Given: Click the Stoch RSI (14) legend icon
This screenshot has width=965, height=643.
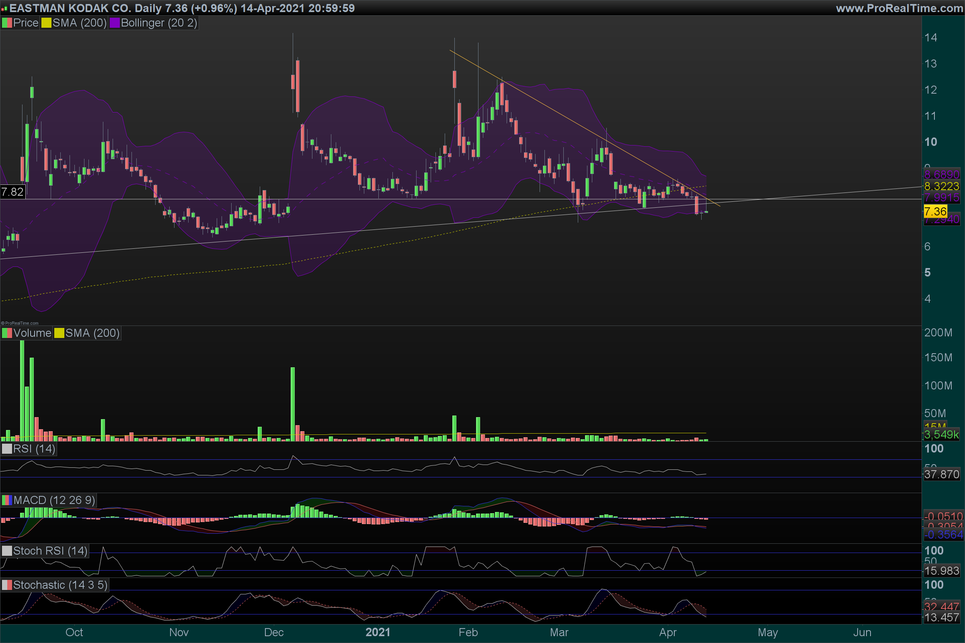Looking at the screenshot, I should [x=7, y=551].
